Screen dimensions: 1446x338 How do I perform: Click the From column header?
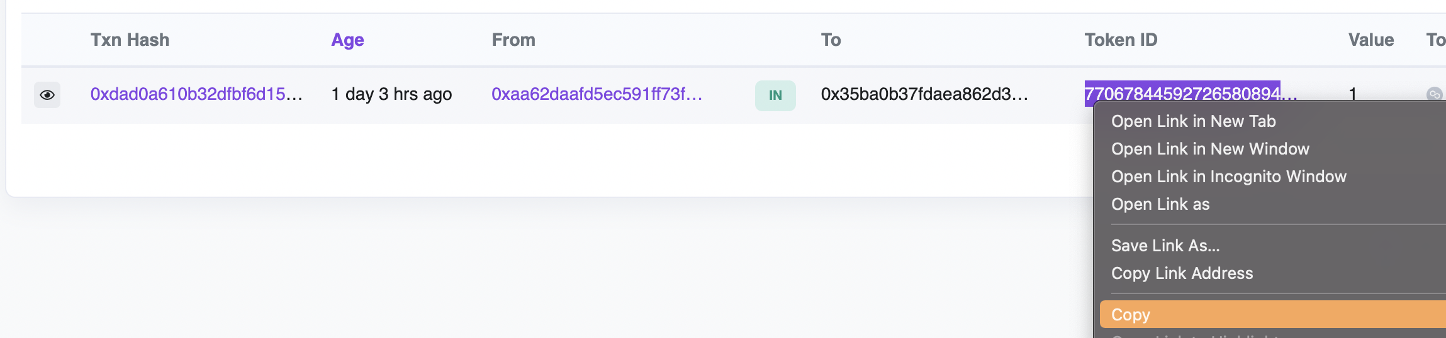(x=513, y=40)
